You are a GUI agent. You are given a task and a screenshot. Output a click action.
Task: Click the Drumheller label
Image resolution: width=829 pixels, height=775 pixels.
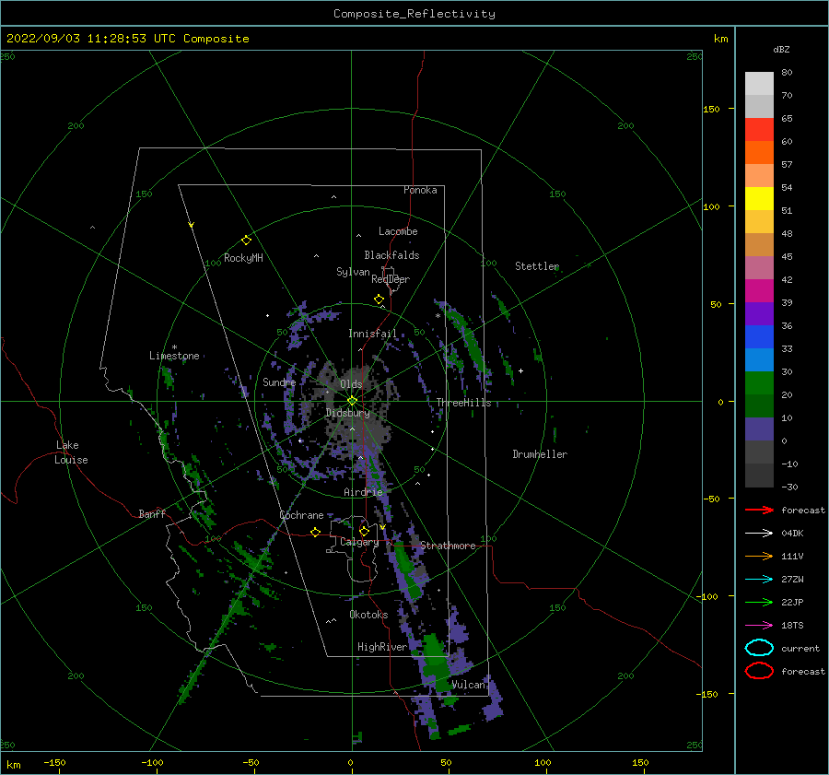pos(539,454)
